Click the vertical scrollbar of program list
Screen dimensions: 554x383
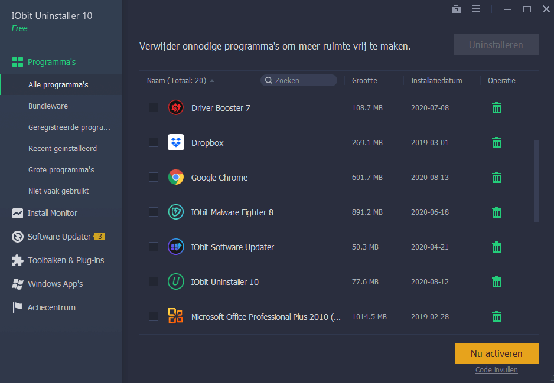click(x=536, y=181)
